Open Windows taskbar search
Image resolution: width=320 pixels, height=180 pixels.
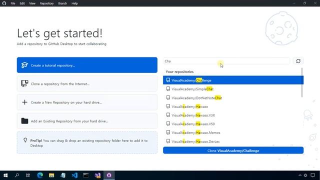17,175
